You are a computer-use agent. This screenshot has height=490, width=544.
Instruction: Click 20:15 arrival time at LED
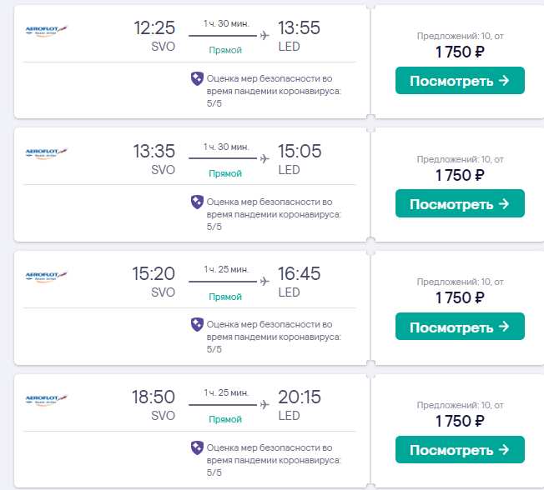click(300, 397)
